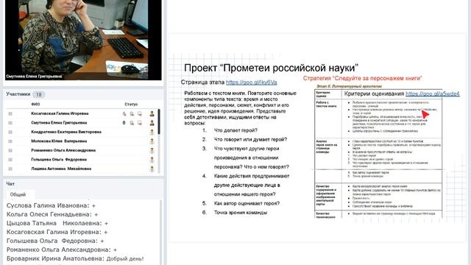Click the participant count badge 18
Viewport: 471px width, 265px height.
(39, 95)
